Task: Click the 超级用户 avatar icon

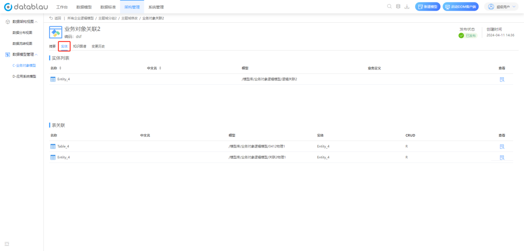Action: coord(491,7)
